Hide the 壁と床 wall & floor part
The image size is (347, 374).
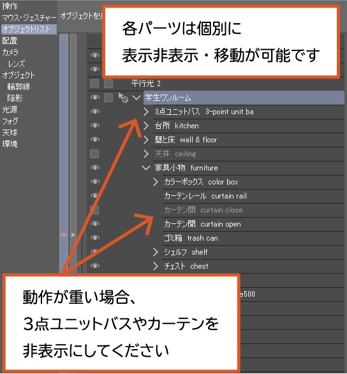pos(95,140)
